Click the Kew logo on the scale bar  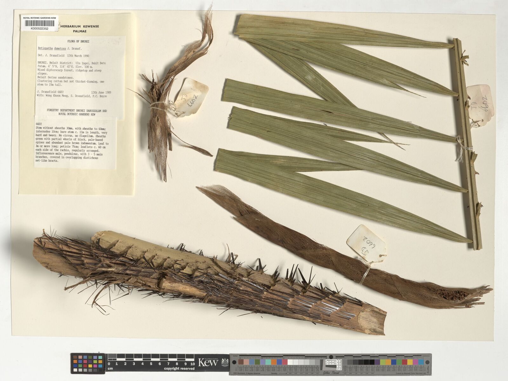pos(208,362)
